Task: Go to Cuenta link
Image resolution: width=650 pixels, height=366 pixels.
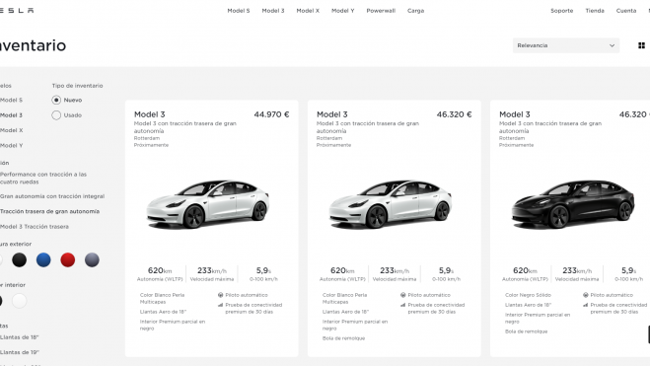Action: (626, 11)
